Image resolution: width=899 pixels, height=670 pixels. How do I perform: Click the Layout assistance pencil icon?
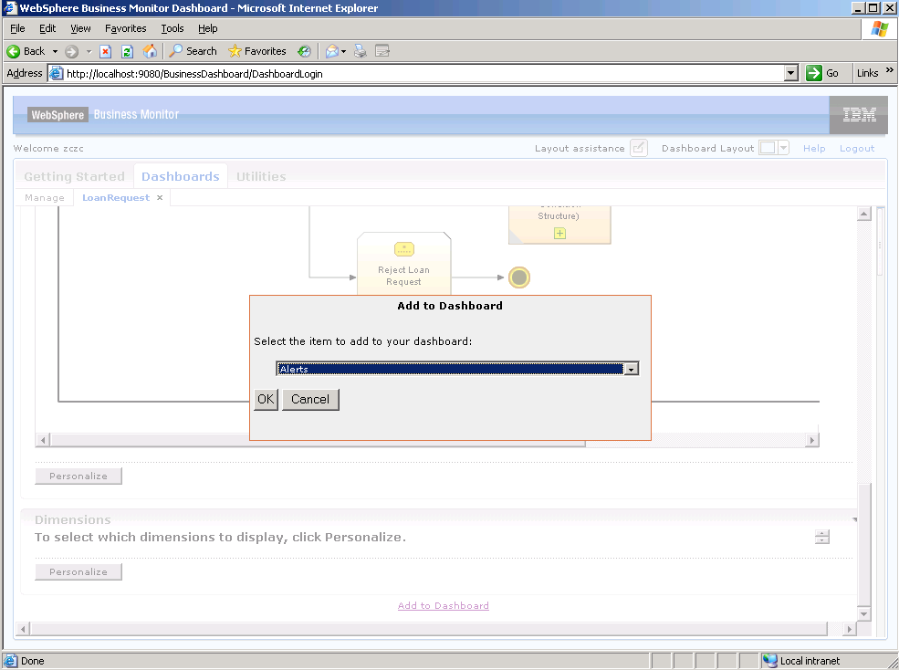tap(638, 148)
